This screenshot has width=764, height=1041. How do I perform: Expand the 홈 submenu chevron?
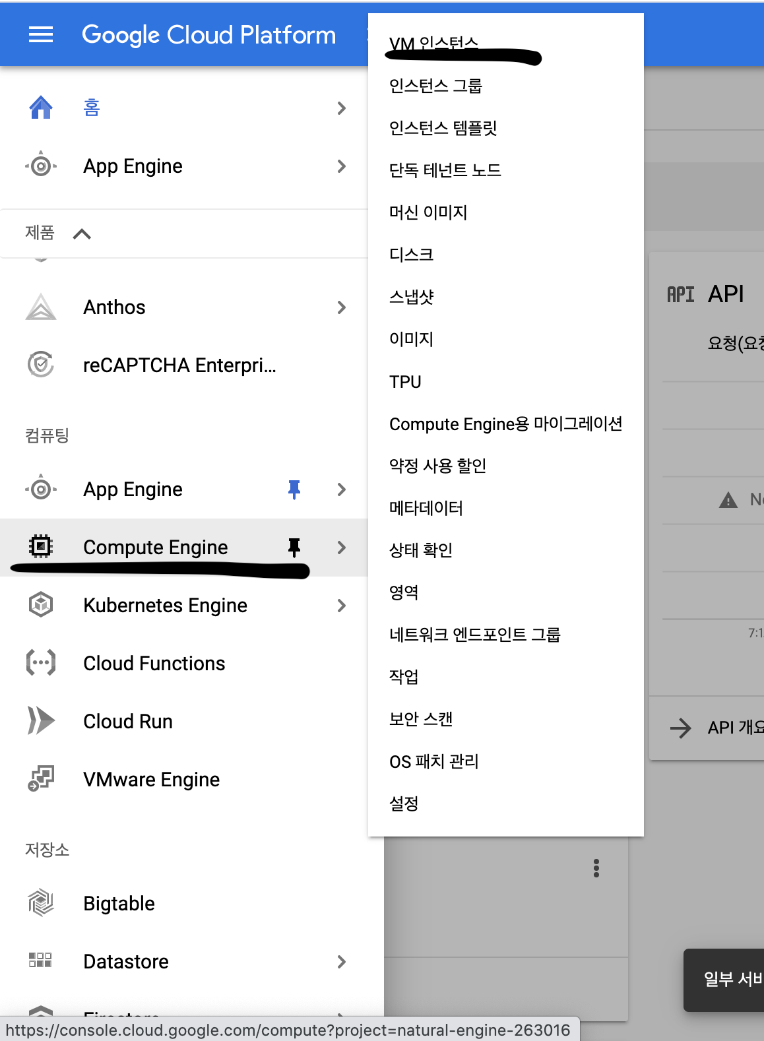pyautogui.click(x=341, y=108)
